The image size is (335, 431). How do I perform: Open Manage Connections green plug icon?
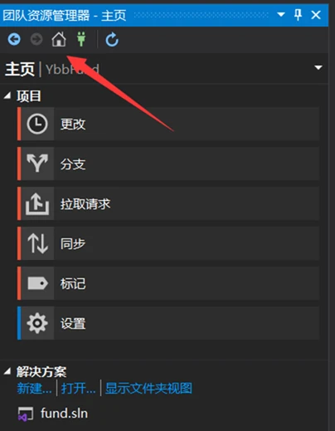coord(81,39)
